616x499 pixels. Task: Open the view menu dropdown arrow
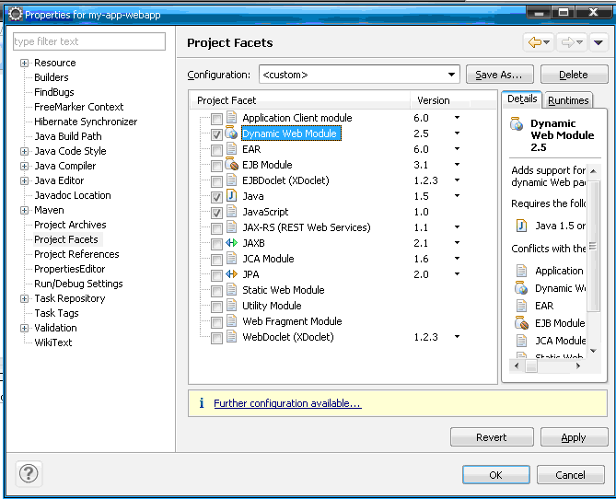(599, 42)
